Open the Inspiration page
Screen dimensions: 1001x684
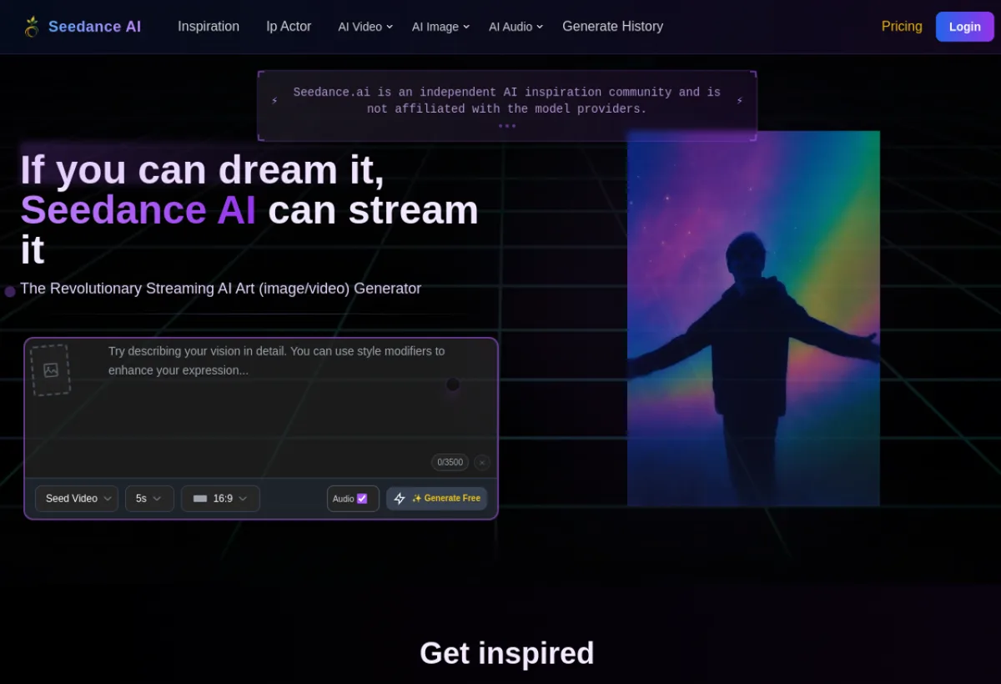click(x=209, y=27)
